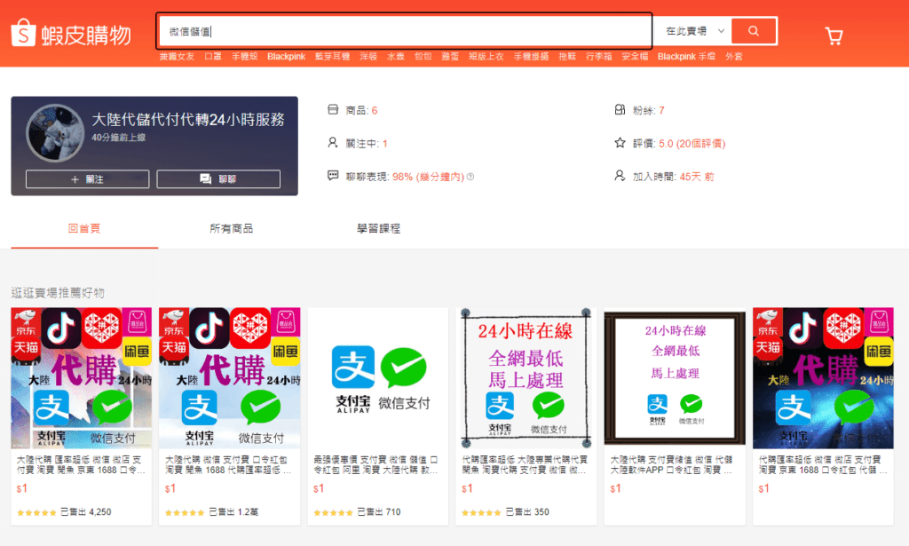Click the 行李箱 suggested keyword
The image size is (909, 546).
(598, 56)
